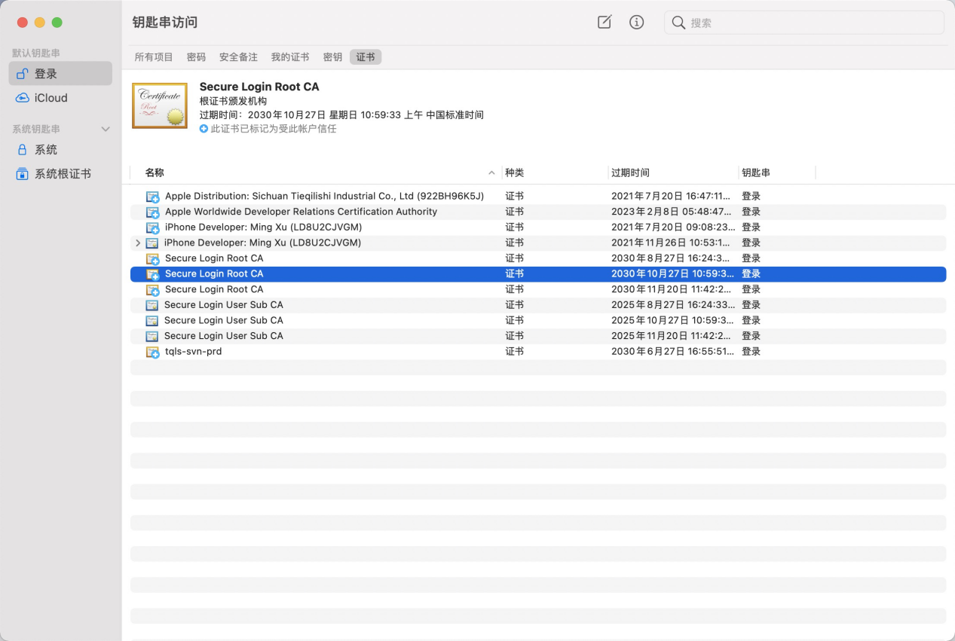Click 种类 cell 证书 in tqls-svn-prd row

pos(515,351)
